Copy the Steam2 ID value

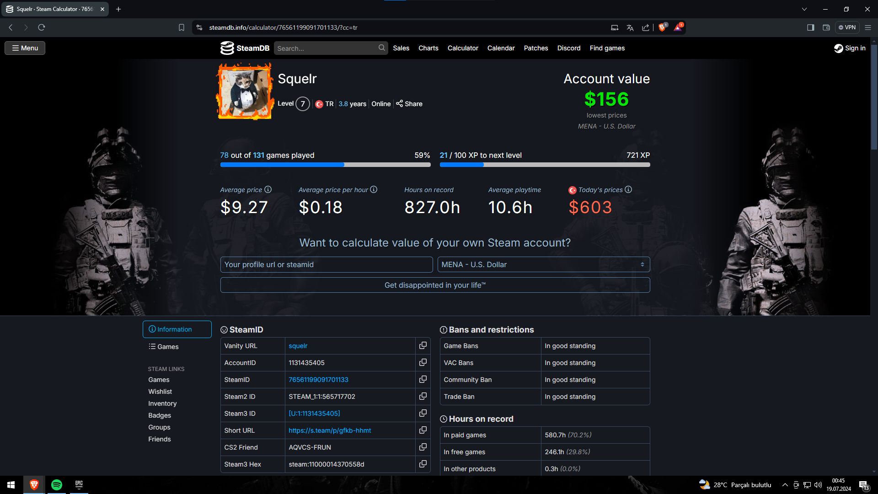click(x=423, y=397)
